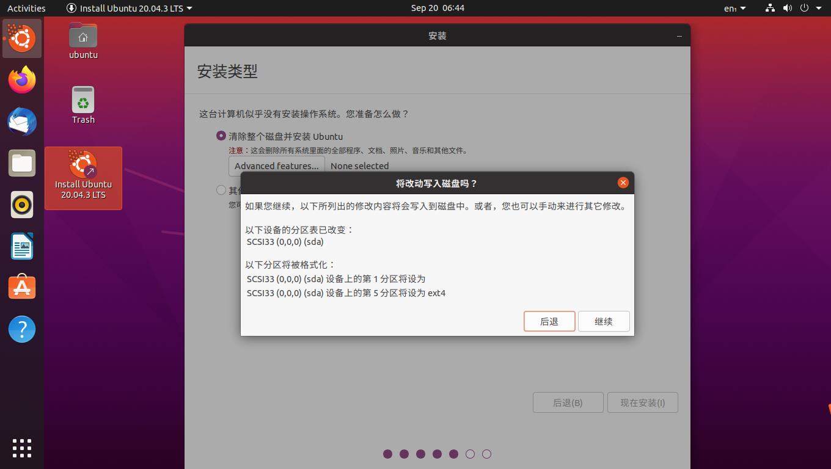
Task: Open the Help icon in dock
Action: click(22, 329)
